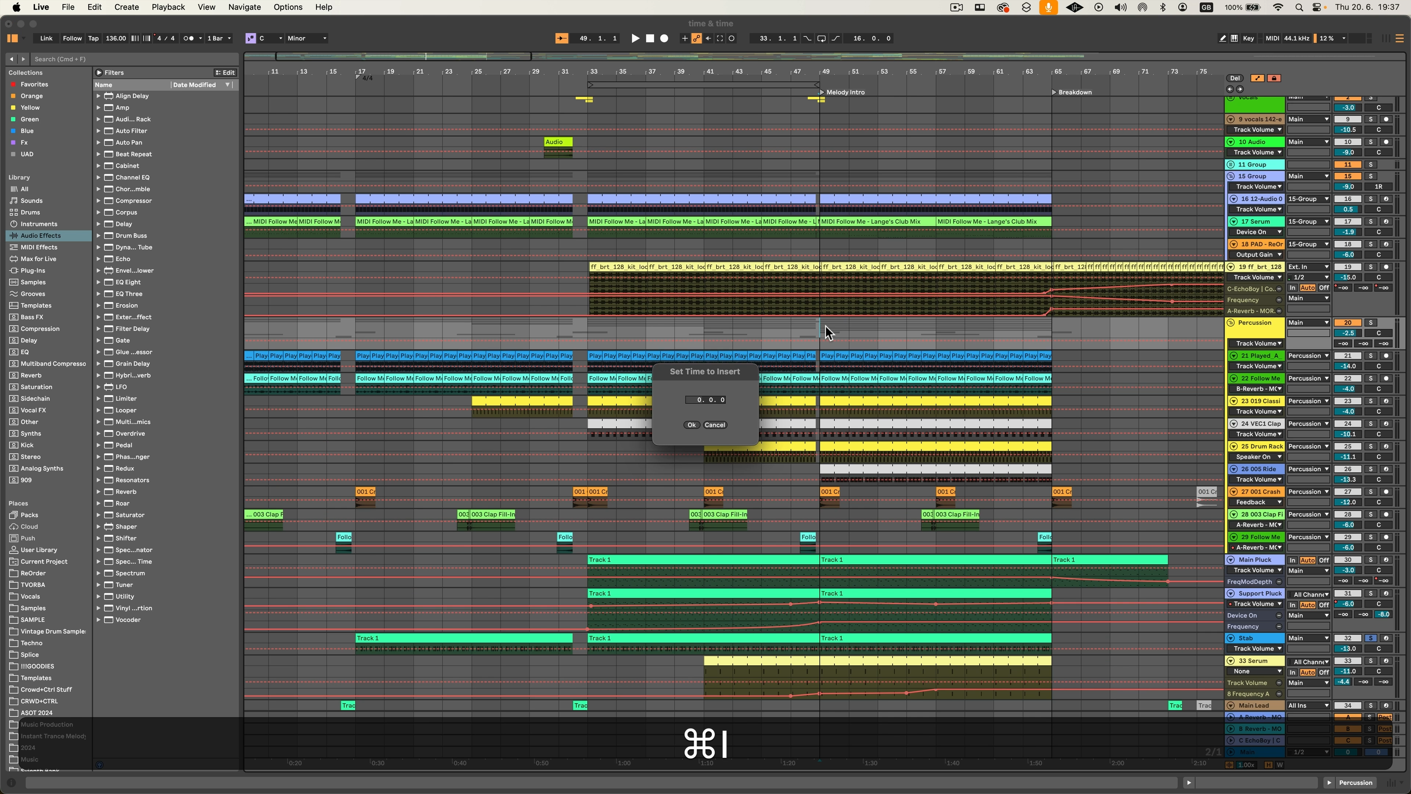Viewport: 1411px width, 794px height.
Task: Toggle the Loop switch icon
Action: 821,38
